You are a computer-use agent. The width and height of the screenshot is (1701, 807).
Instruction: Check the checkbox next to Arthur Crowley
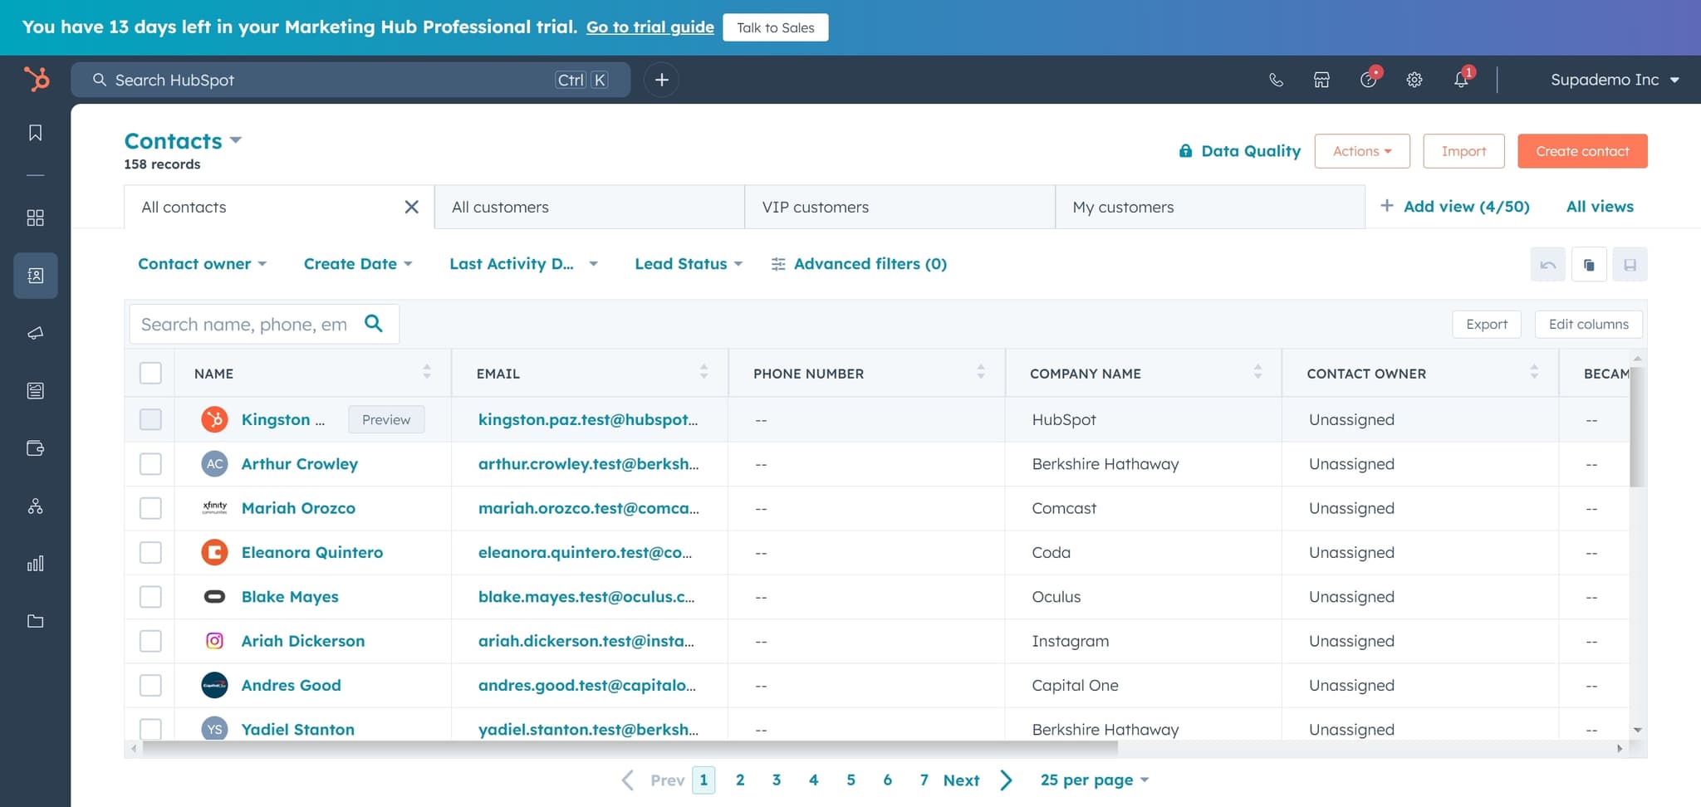(x=150, y=464)
